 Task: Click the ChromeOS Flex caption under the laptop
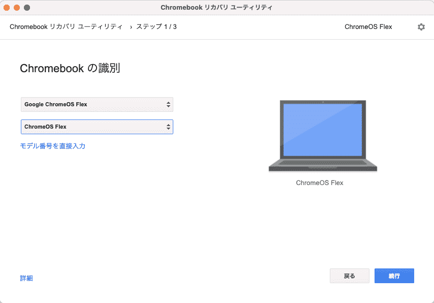320,183
